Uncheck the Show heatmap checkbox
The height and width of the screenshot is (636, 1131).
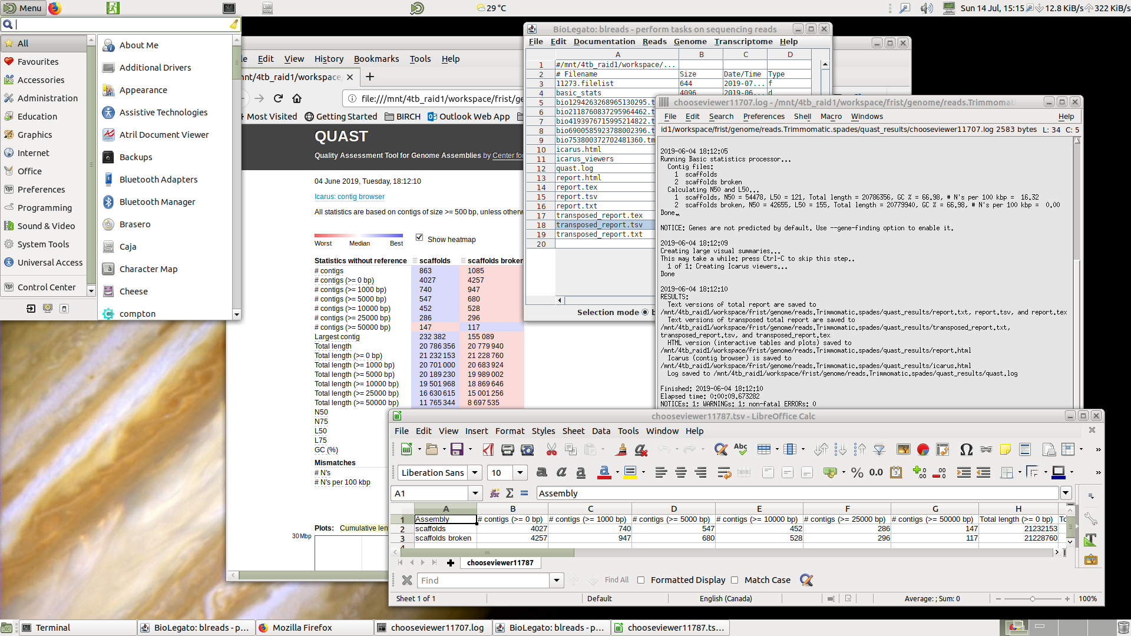click(x=419, y=238)
